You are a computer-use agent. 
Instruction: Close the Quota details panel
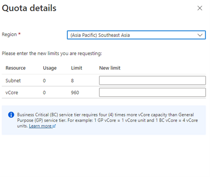tap(200, 8)
